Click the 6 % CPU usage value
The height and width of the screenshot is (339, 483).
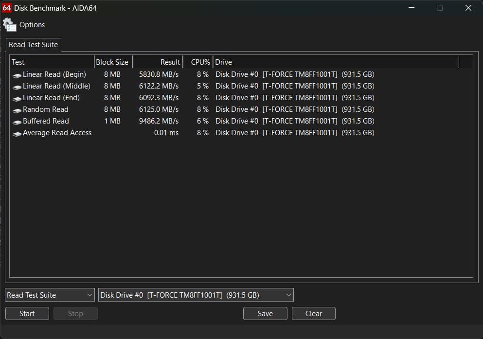pos(203,121)
